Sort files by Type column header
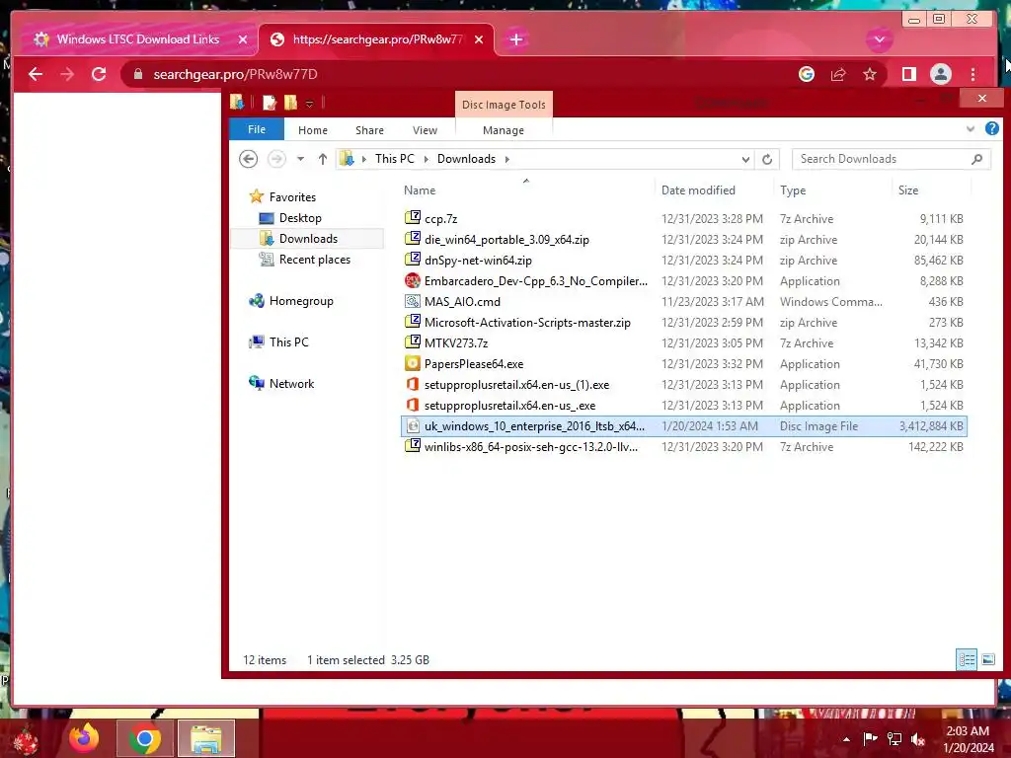The height and width of the screenshot is (758, 1011). pyautogui.click(x=793, y=190)
